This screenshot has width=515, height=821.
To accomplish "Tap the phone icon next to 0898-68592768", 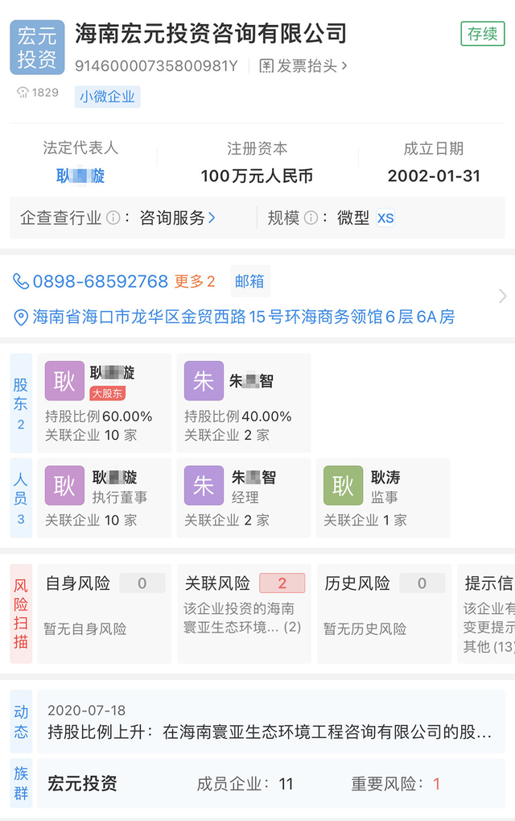I will coord(20,282).
